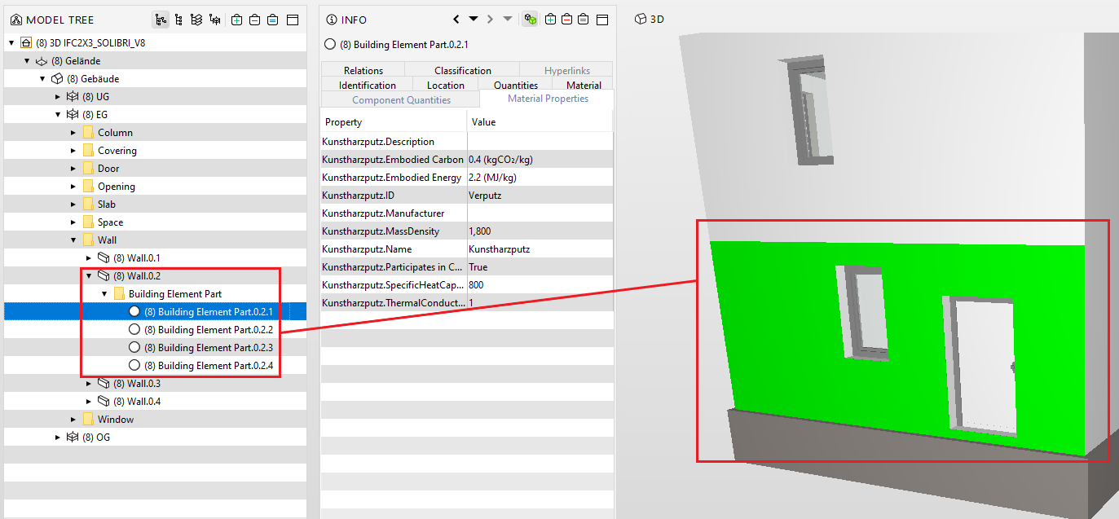
Task: Set to selection basket in Info panel
Action: pyautogui.click(x=584, y=20)
